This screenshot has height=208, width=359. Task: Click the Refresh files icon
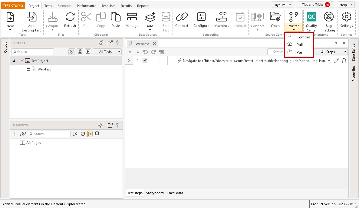tap(70, 17)
